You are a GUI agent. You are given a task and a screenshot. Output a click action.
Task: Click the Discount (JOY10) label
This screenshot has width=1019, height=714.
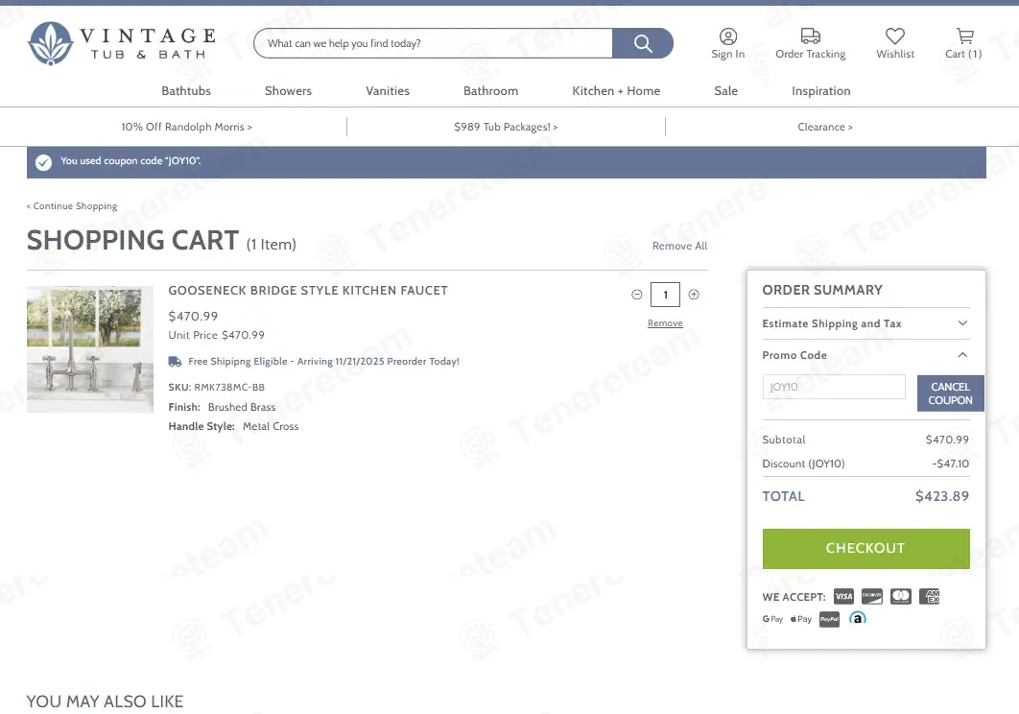click(803, 464)
